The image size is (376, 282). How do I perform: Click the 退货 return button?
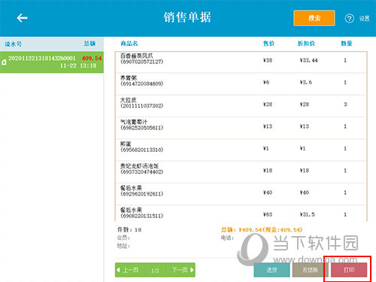point(271,270)
